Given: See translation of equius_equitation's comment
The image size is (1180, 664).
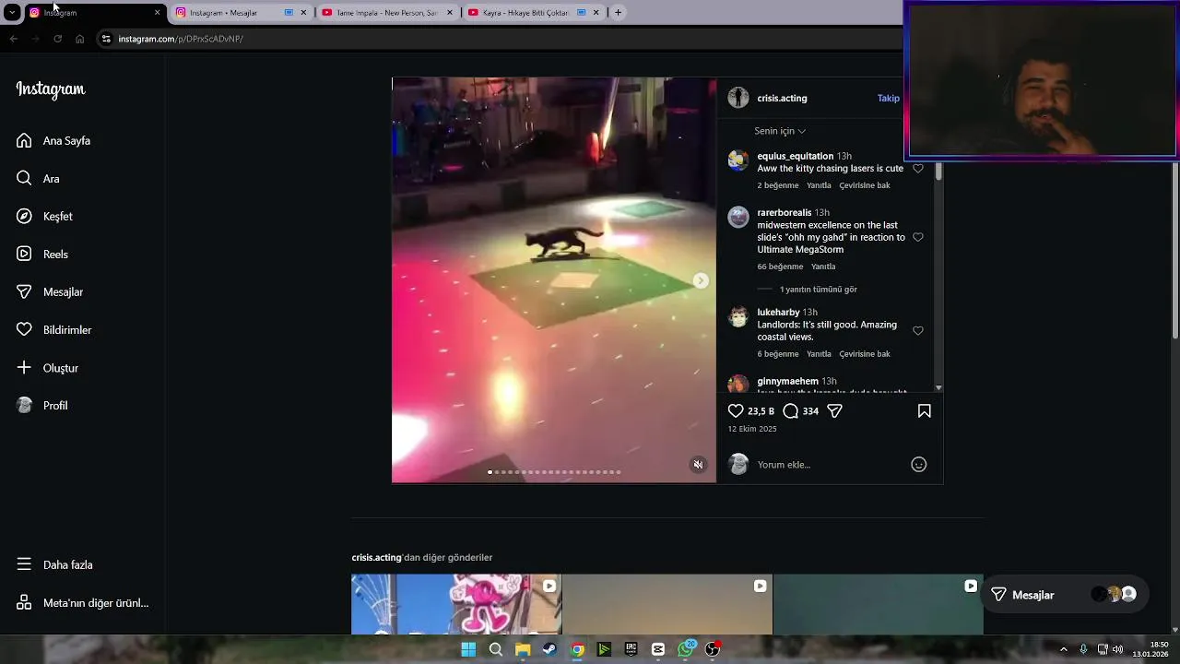Looking at the screenshot, I should click(x=865, y=185).
